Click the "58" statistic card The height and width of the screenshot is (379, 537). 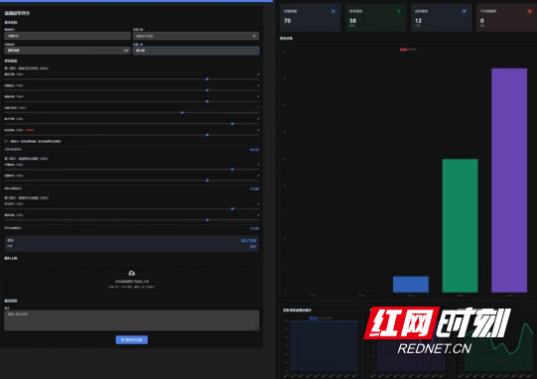click(375, 18)
